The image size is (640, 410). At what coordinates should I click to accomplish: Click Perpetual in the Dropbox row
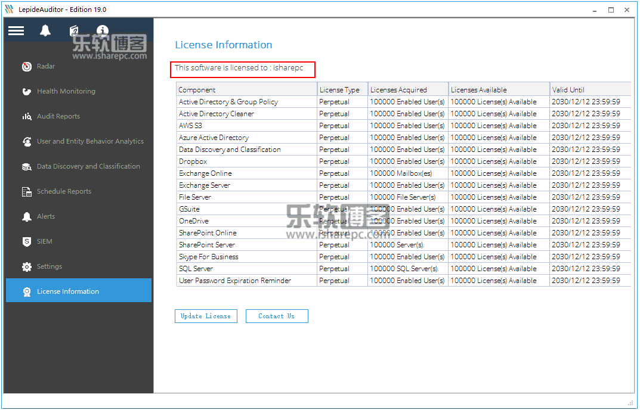point(342,161)
